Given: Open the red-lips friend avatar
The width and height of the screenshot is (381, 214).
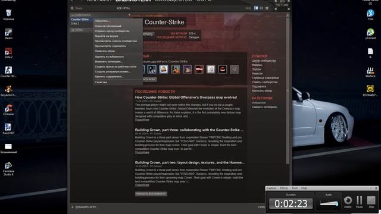Looking at the screenshot, I should pos(223,70).
